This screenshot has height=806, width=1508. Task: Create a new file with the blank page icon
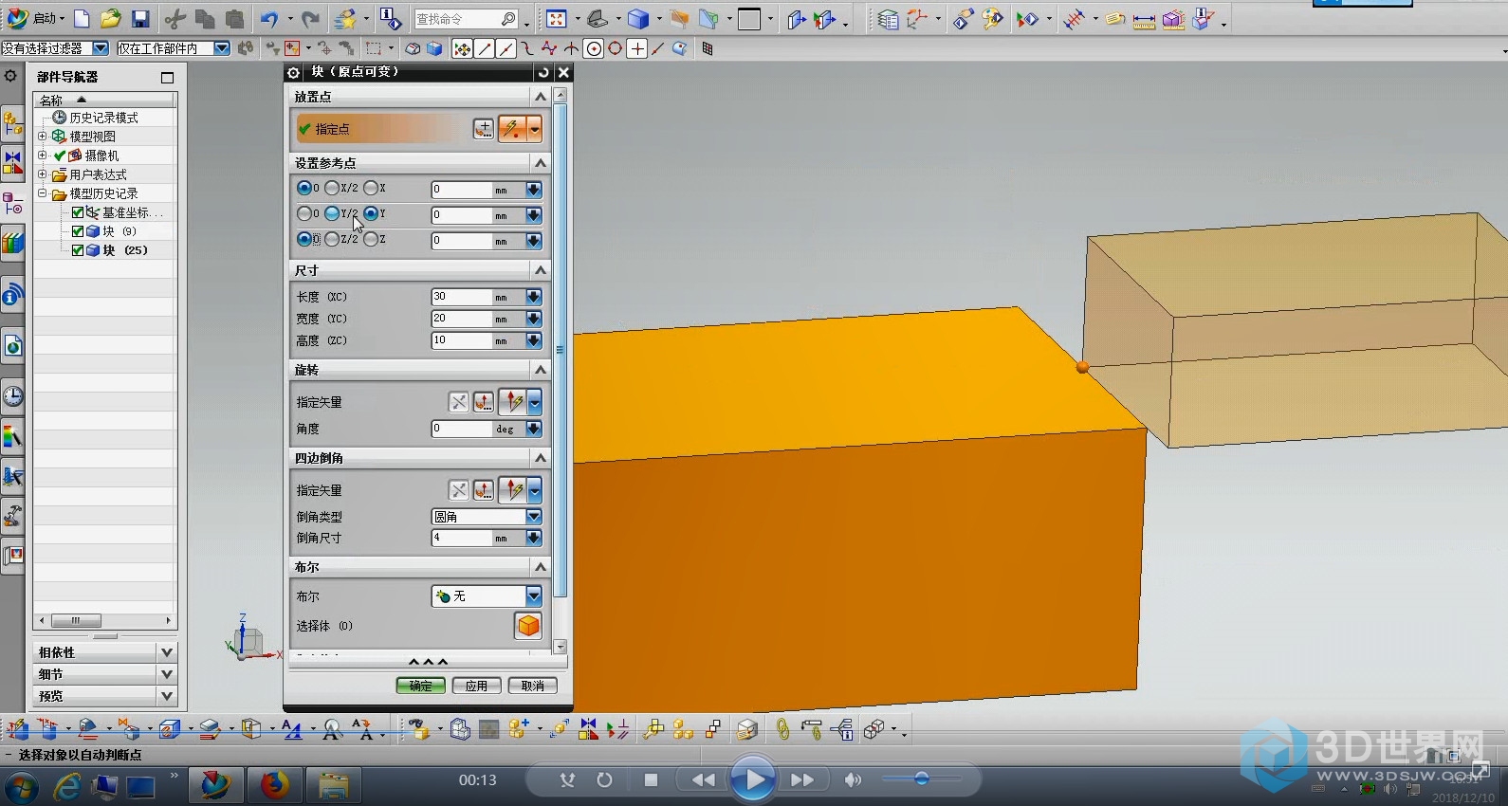tap(82, 19)
